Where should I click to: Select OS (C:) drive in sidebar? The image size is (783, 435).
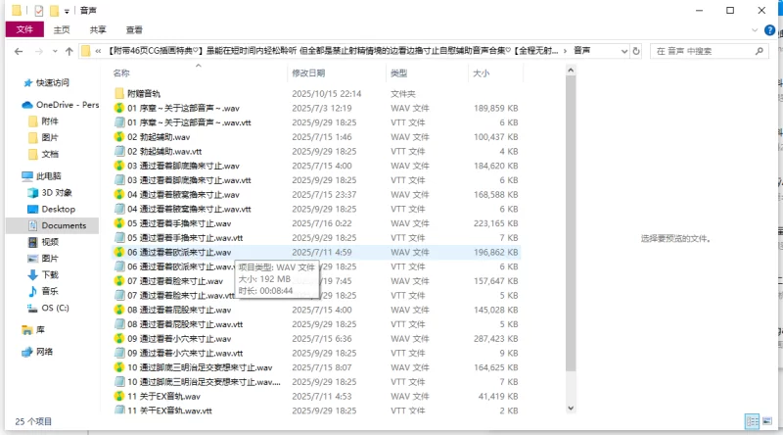(55, 307)
